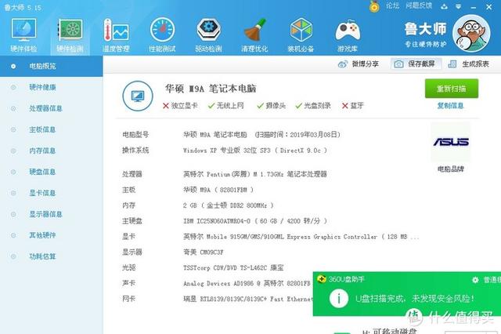Click the 光盘刻录 status indicator
The height and width of the screenshot is (334, 501).
tap(313, 106)
